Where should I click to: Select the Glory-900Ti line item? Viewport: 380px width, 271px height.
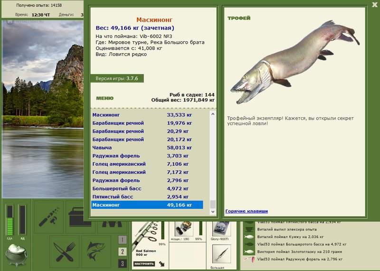221,231
